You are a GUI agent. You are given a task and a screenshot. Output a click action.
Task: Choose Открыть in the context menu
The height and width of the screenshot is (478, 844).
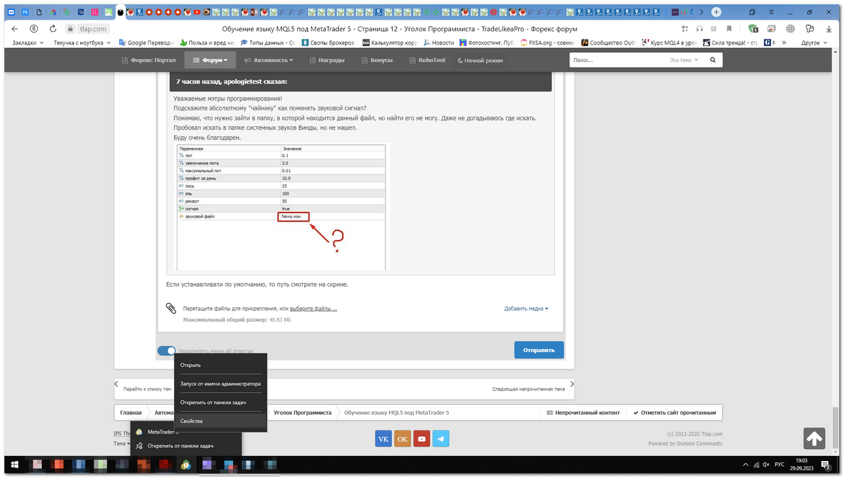point(220,365)
